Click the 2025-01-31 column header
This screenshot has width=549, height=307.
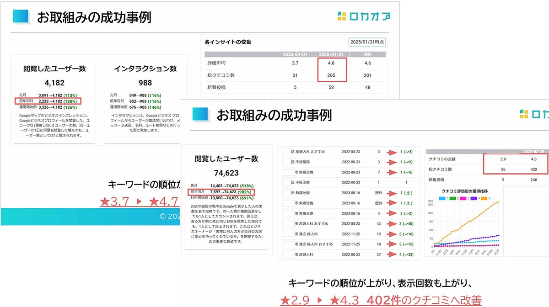331,54
